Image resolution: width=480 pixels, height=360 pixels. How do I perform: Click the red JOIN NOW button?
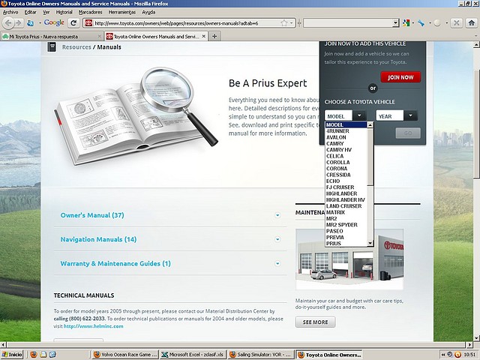(x=400, y=77)
